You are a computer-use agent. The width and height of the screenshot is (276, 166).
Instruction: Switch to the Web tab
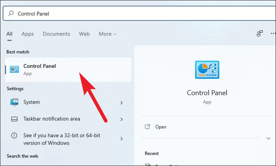(x=84, y=34)
